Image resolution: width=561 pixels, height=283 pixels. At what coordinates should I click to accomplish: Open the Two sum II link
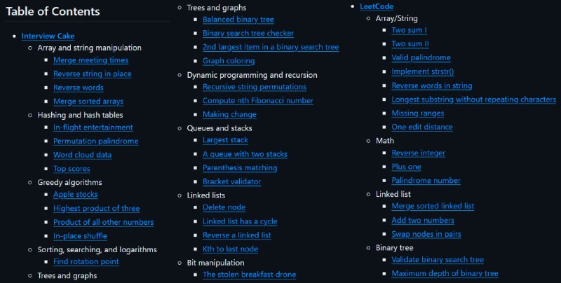coord(410,44)
